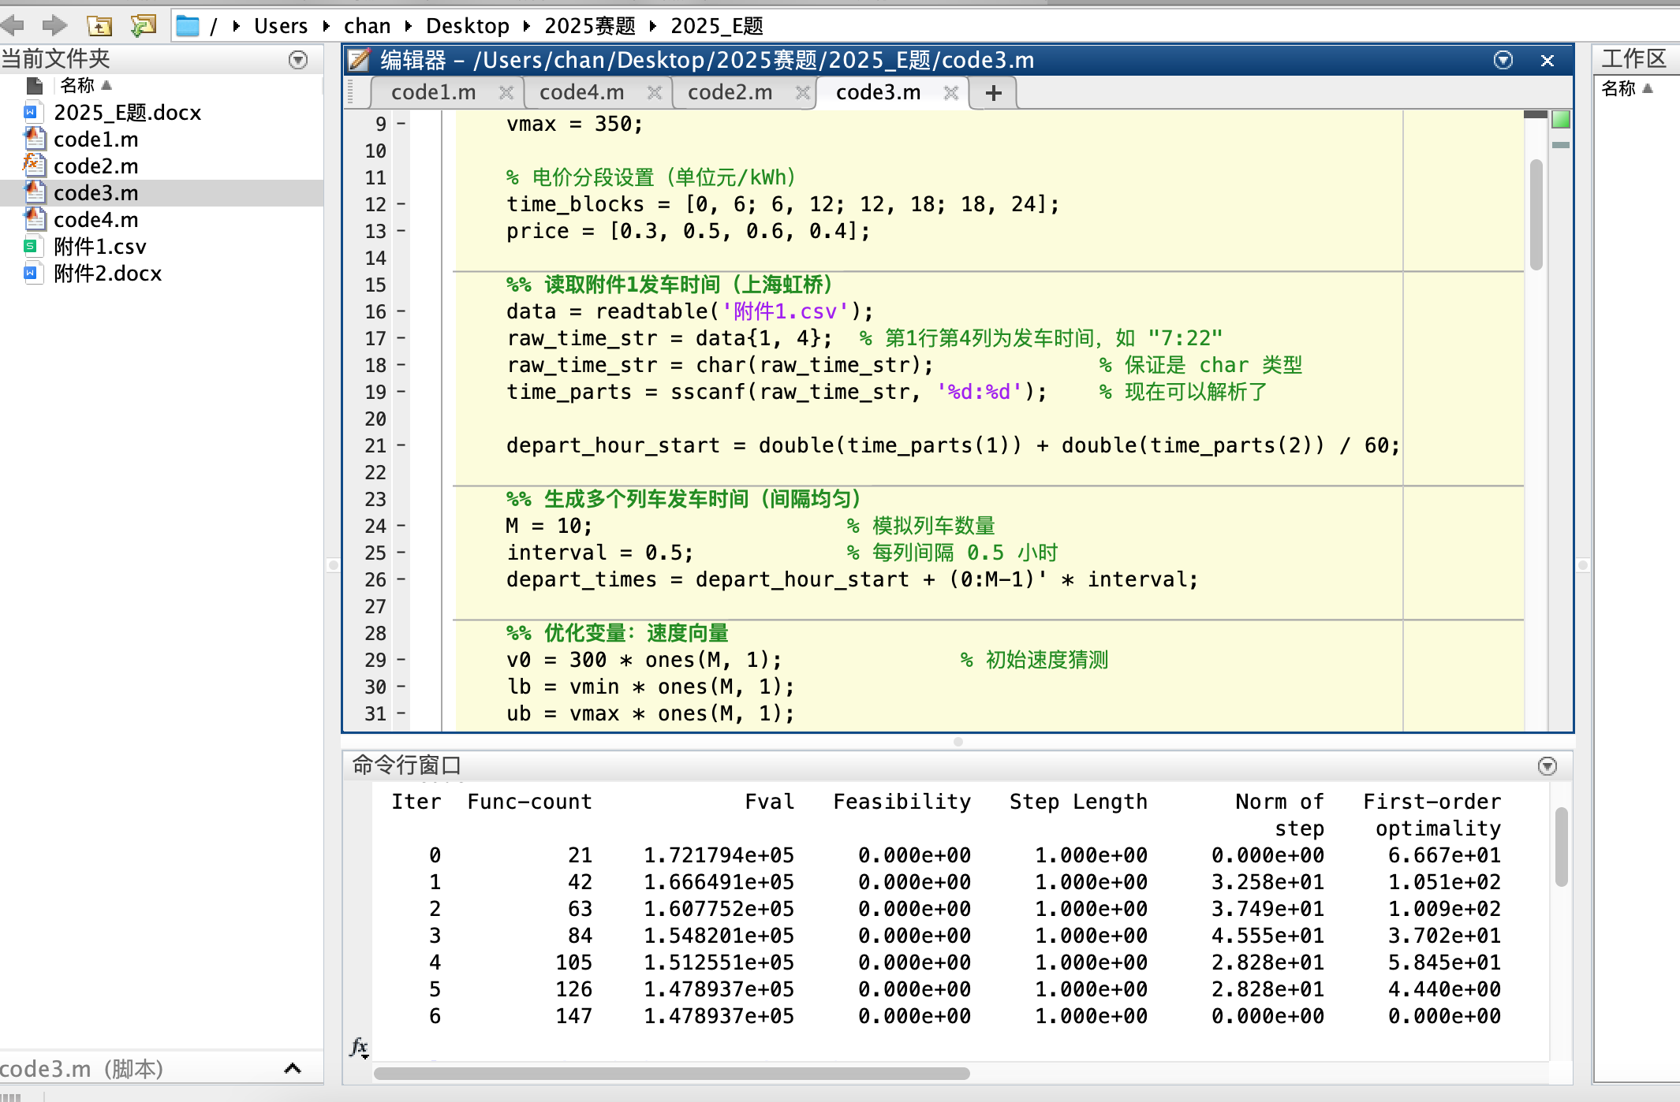Open current folder panel actions dropdown
The image size is (1680, 1102).
pos(298,60)
